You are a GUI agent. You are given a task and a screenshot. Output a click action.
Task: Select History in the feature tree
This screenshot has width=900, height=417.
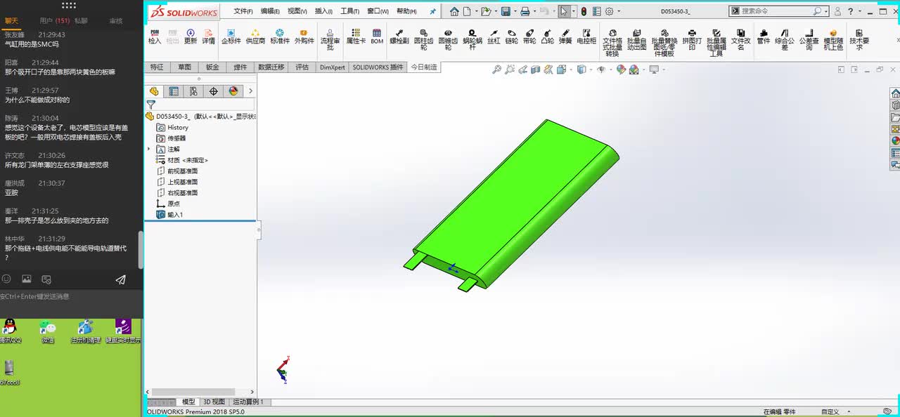coord(178,128)
